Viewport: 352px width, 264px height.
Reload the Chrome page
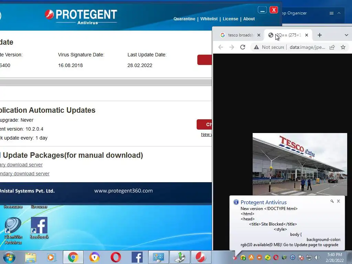tap(243, 47)
